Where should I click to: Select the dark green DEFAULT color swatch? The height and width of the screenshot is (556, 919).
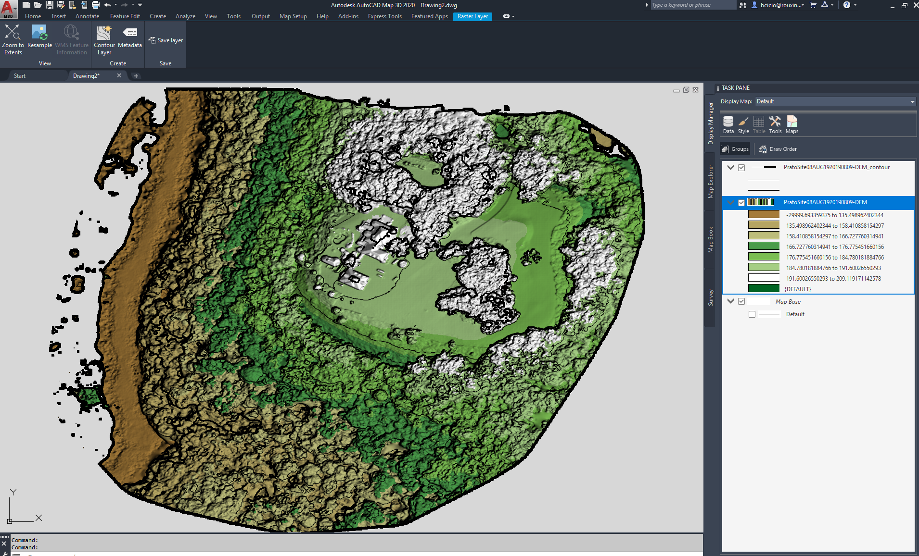763,288
